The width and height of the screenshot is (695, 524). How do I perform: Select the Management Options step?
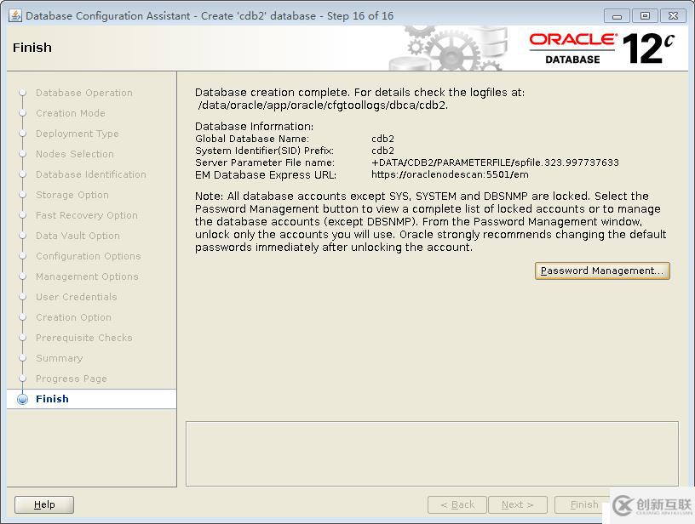click(x=88, y=276)
